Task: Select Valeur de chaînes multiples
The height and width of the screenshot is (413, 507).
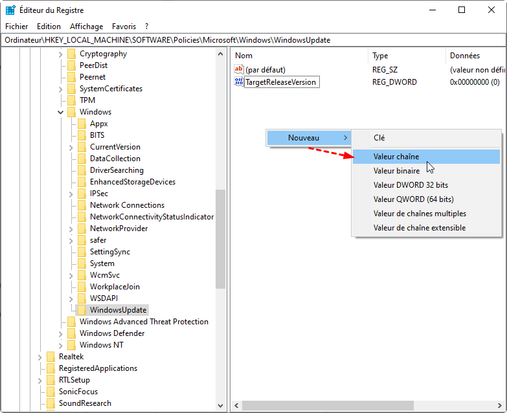Action: click(x=426, y=214)
